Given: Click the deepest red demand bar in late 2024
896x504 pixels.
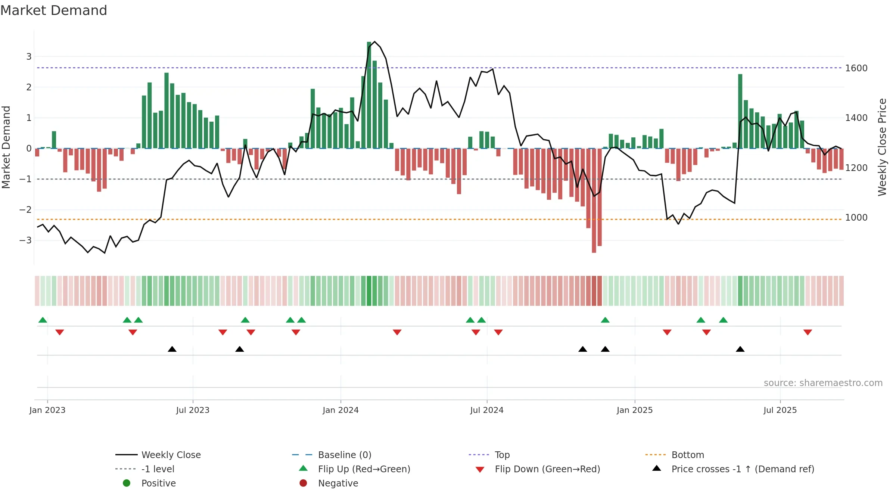Looking at the screenshot, I should tap(594, 200).
